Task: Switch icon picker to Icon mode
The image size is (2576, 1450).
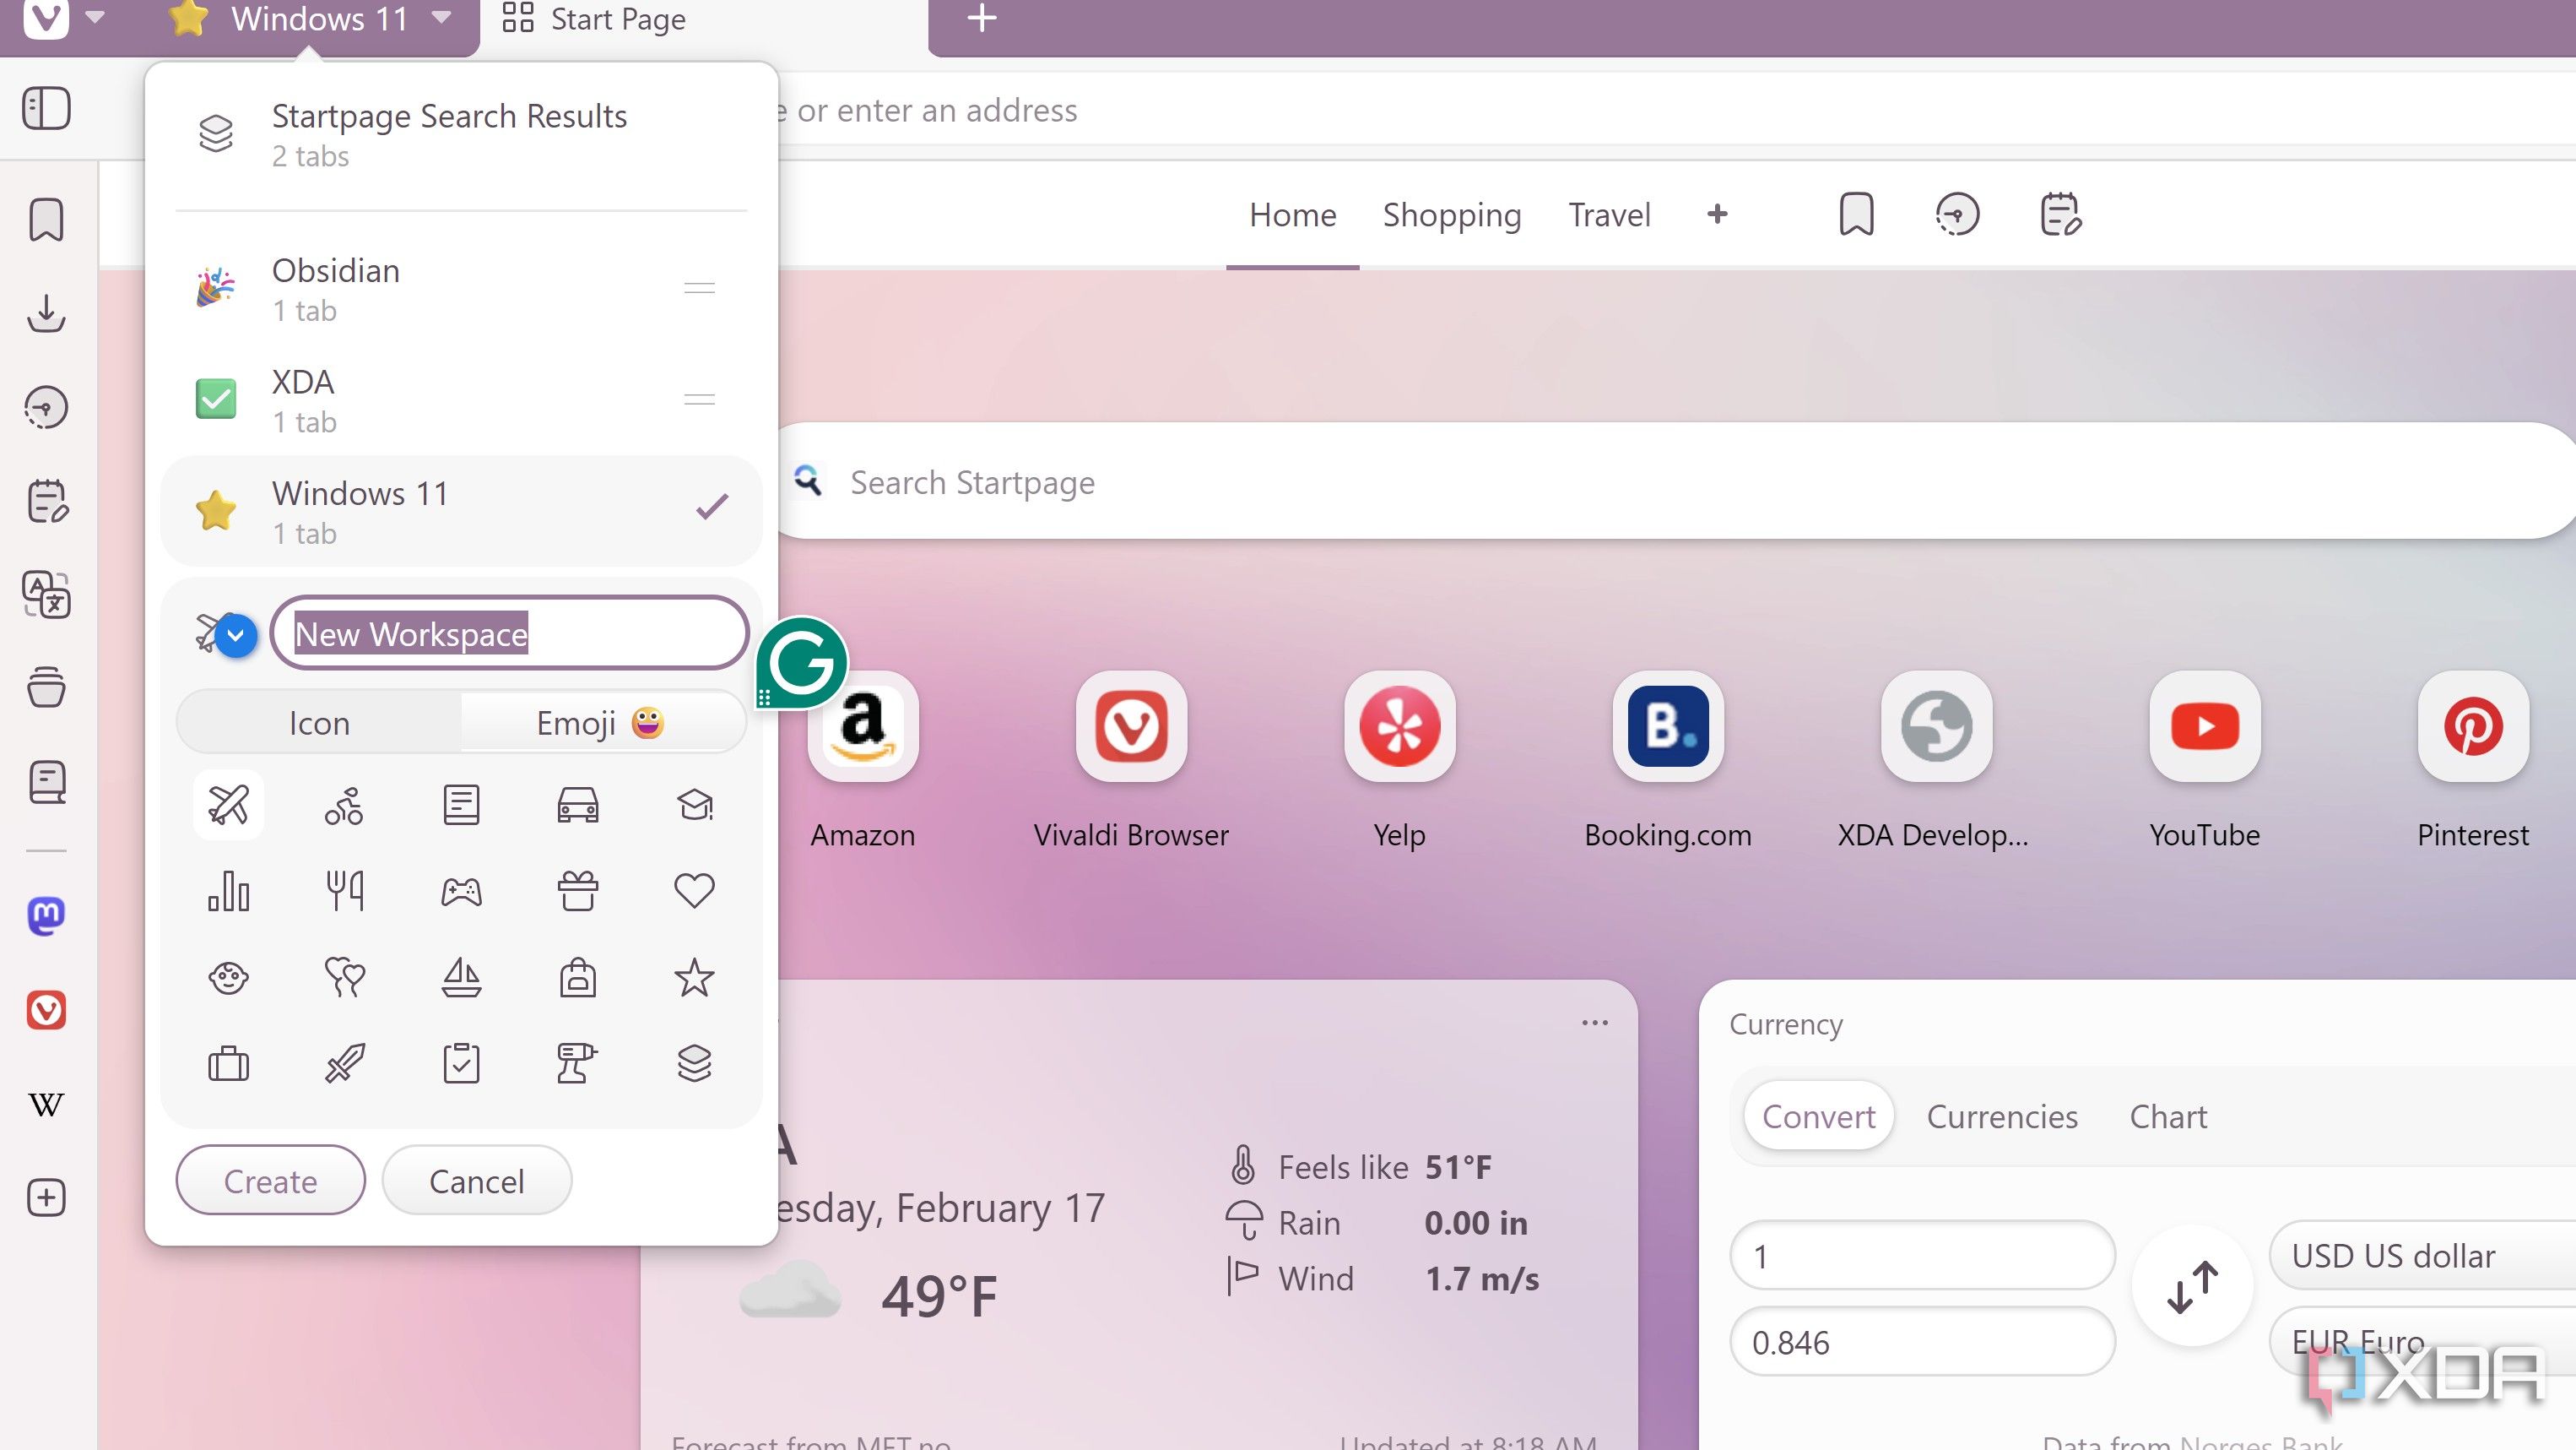Action: [319, 723]
